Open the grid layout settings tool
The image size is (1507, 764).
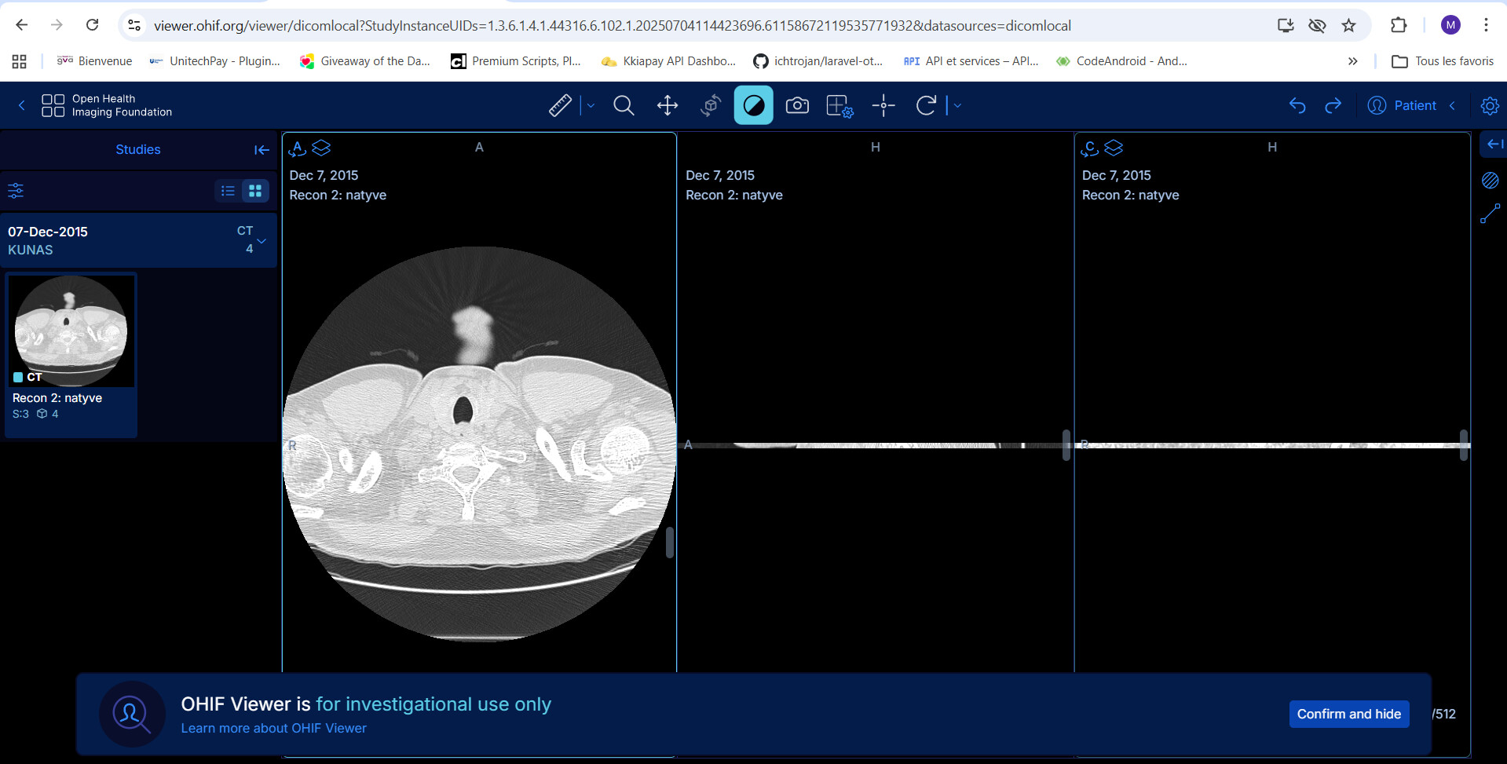839,105
